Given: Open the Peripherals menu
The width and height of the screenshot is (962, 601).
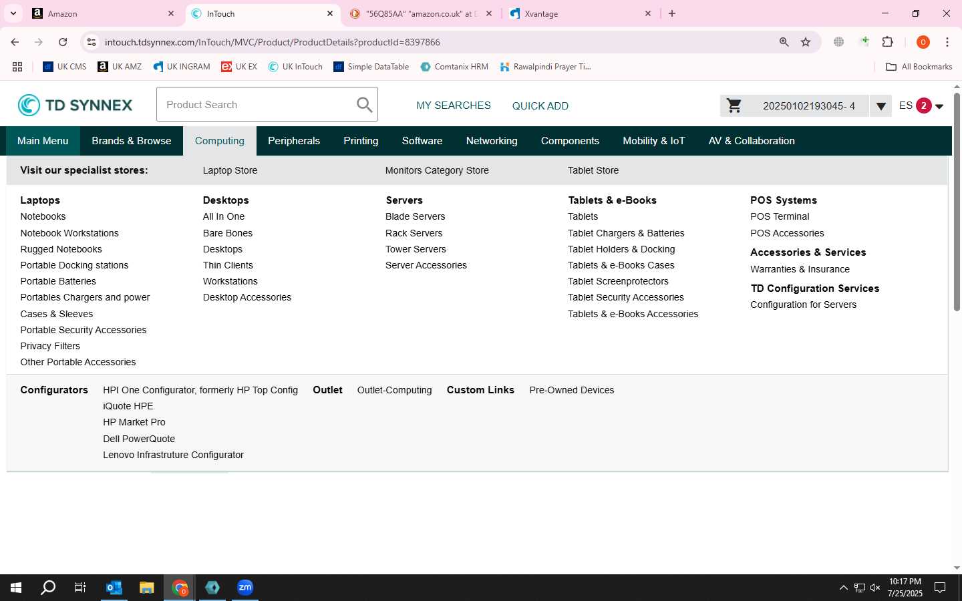Looking at the screenshot, I should click(x=294, y=141).
